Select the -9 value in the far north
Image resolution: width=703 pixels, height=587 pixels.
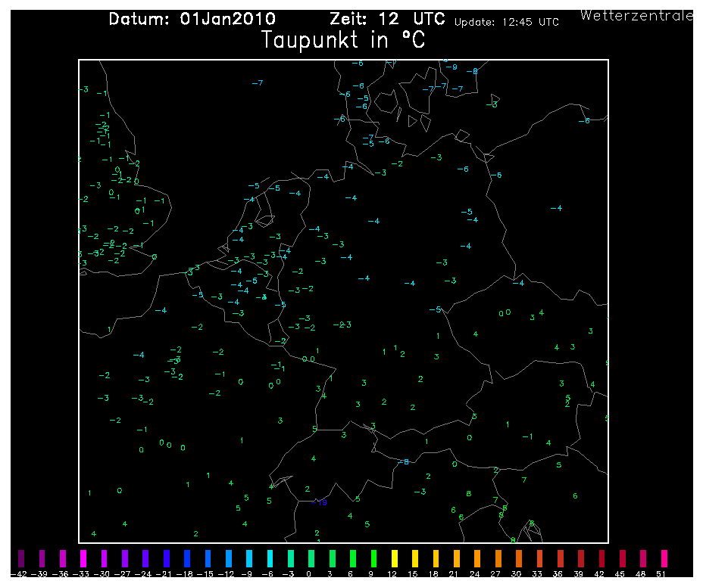click(x=451, y=67)
